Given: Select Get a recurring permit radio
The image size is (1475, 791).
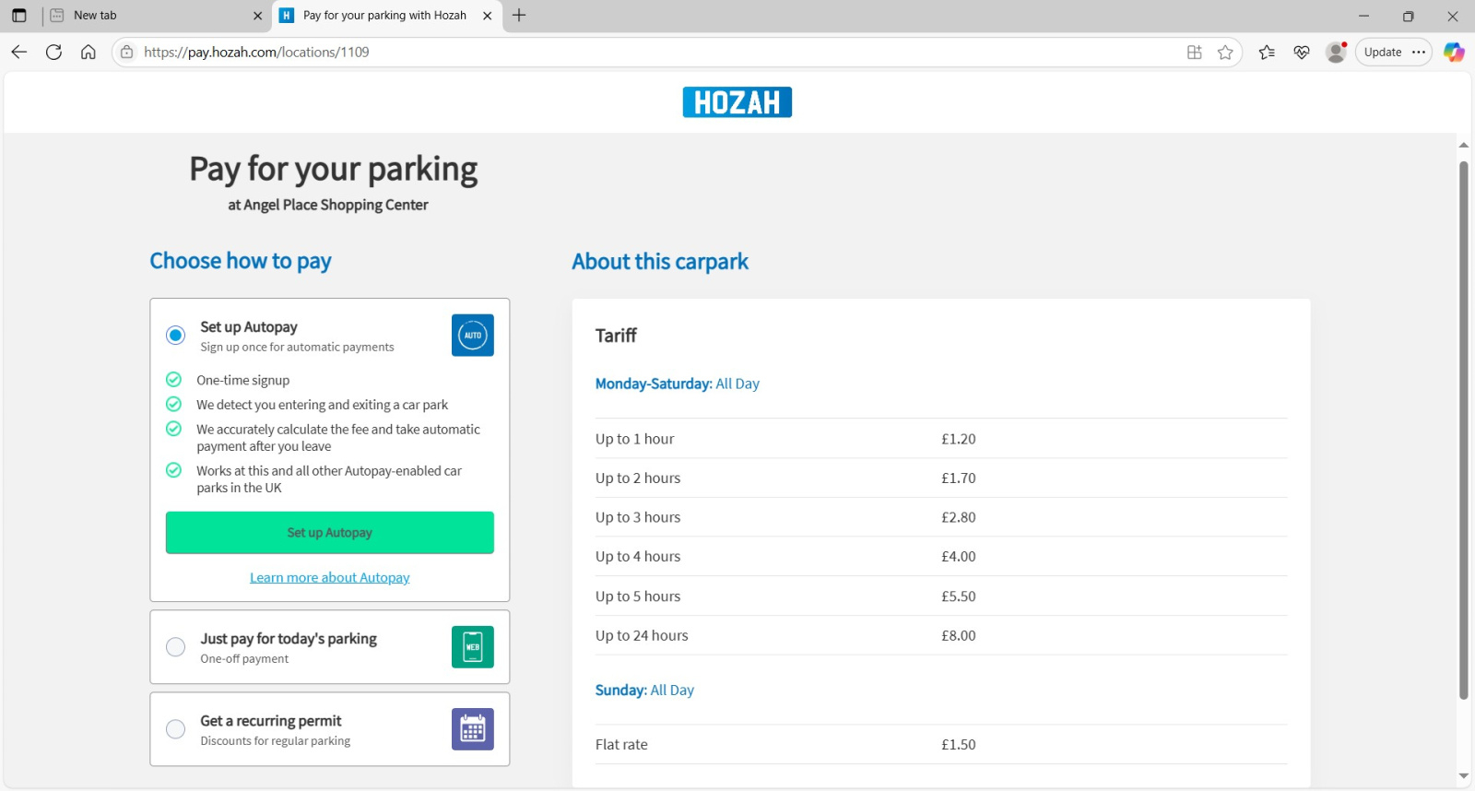Looking at the screenshot, I should pos(175,729).
